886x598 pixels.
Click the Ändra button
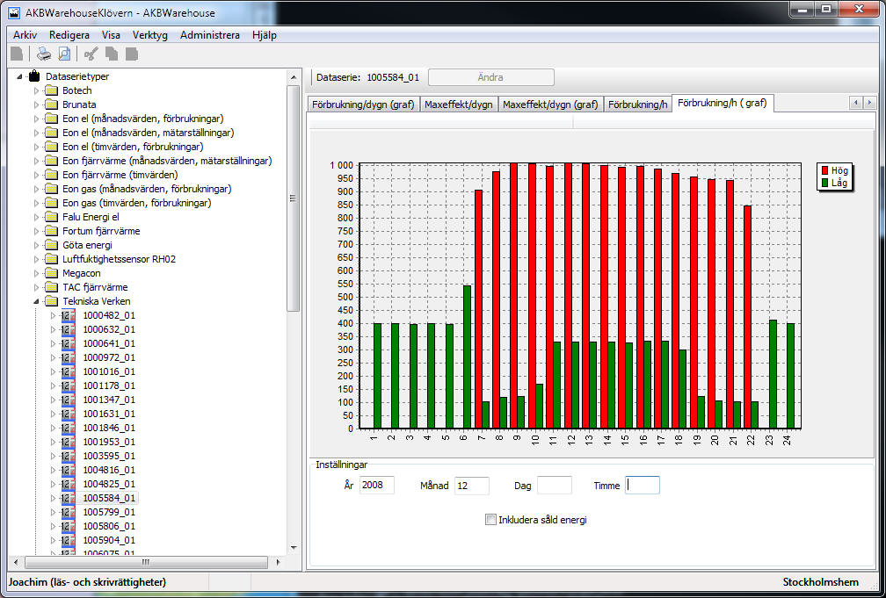click(491, 77)
